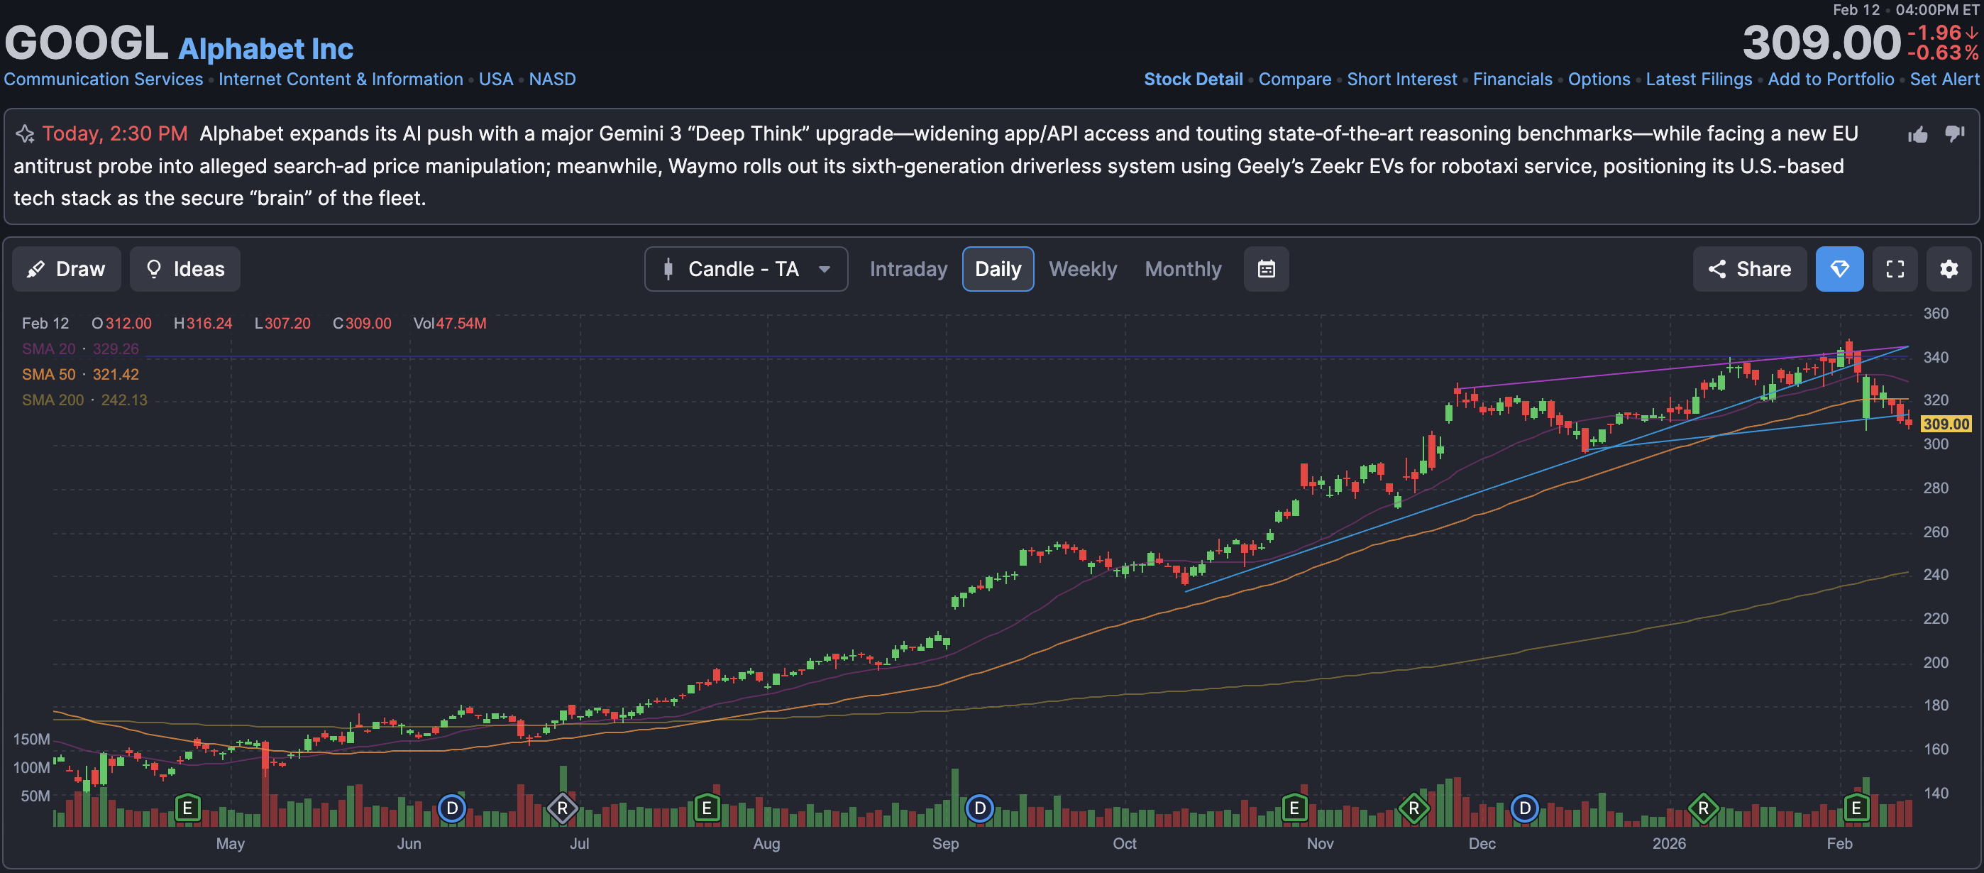Viewport: 1984px width, 873px height.
Task: Click the thumbs down icon on news summary
Action: tap(1954, 134)
